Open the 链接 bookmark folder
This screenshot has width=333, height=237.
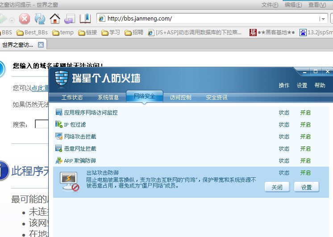pyautogui.click(x=87, y=33)
